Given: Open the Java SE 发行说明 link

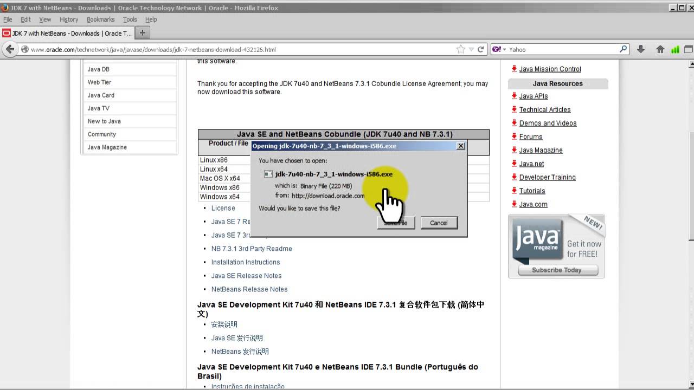Looking at the screenshot, I should [237, 338].
